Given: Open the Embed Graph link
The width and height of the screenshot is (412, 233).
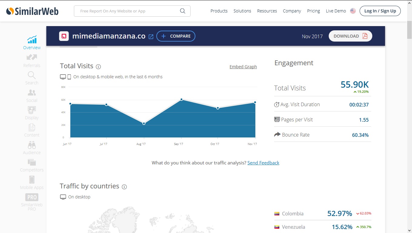Looking at the screenshot, I should coord(243,67).
